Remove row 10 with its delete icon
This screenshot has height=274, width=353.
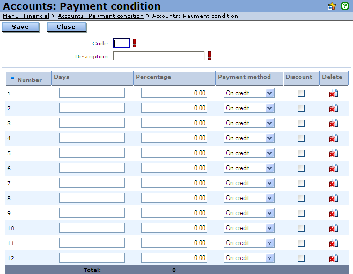pyautogui.click(x=333, y=228)
